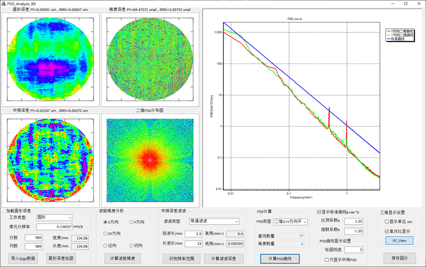Uncheck the 高对比显示 checkbox

click(x=387, y=231)
